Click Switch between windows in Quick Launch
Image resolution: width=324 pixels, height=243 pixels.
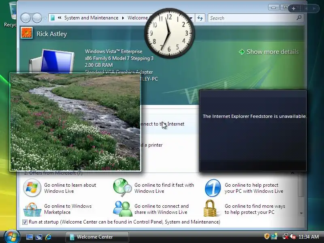(x=39, y=237)
